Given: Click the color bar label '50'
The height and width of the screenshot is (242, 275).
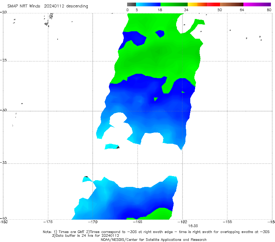Looking at the screenshot, I should click(x=220, y=10).
